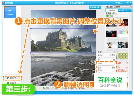Viewport: 134px width, 96px height.
Task: Choose the rainbow confetti background thumbnail
Action: point(123,34)
